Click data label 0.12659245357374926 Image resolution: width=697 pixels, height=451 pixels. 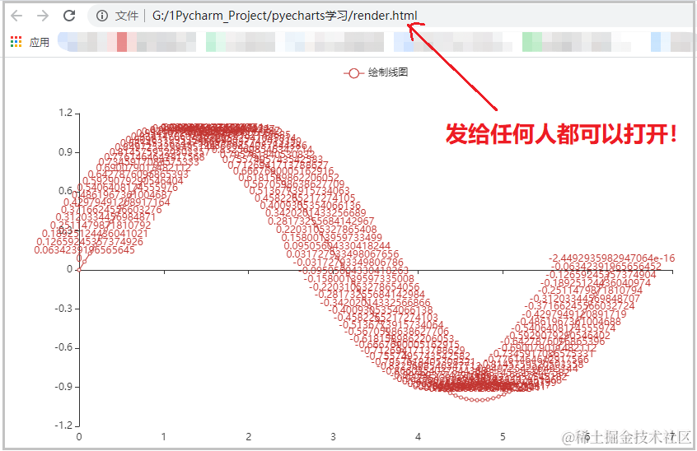(x=90, y=242)
